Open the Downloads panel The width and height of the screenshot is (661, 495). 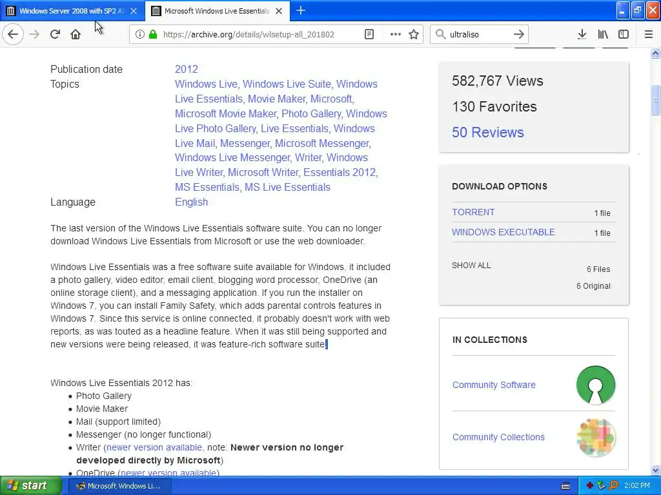point(582,34)
